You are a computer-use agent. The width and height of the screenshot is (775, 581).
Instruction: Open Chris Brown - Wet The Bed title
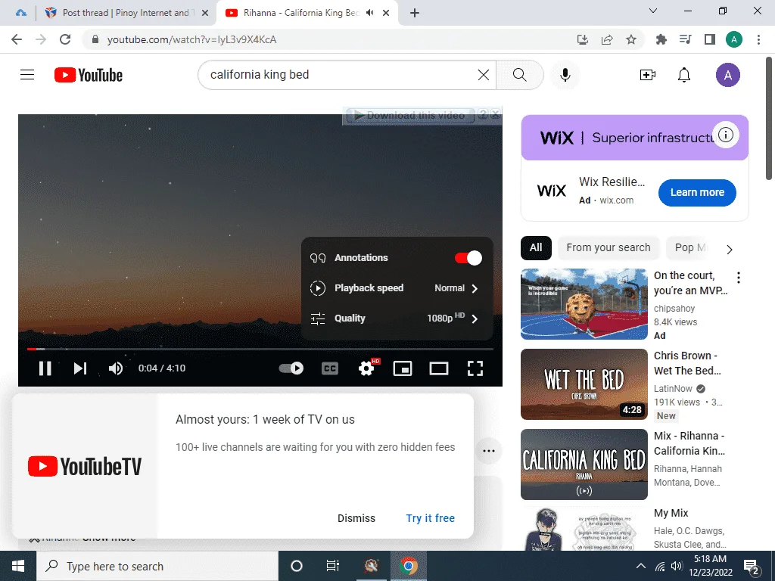point(687,363)
